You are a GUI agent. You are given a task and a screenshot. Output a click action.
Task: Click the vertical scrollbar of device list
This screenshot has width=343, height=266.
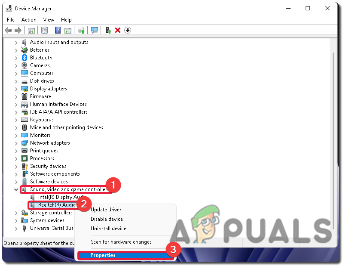click(x=333, y=140)
